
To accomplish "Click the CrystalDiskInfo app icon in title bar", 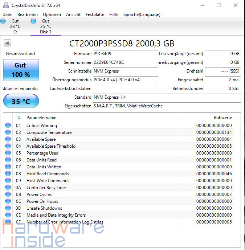I will [6, 5].
